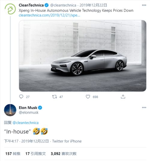Click the CleanTechnica display name
Image resolution: width=150 pixels, height=161 pixels.
31,5
